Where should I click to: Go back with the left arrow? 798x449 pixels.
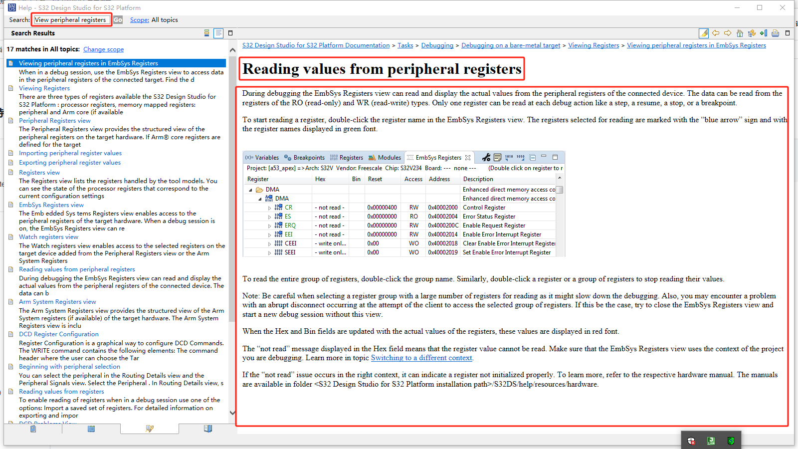[716, 33]
